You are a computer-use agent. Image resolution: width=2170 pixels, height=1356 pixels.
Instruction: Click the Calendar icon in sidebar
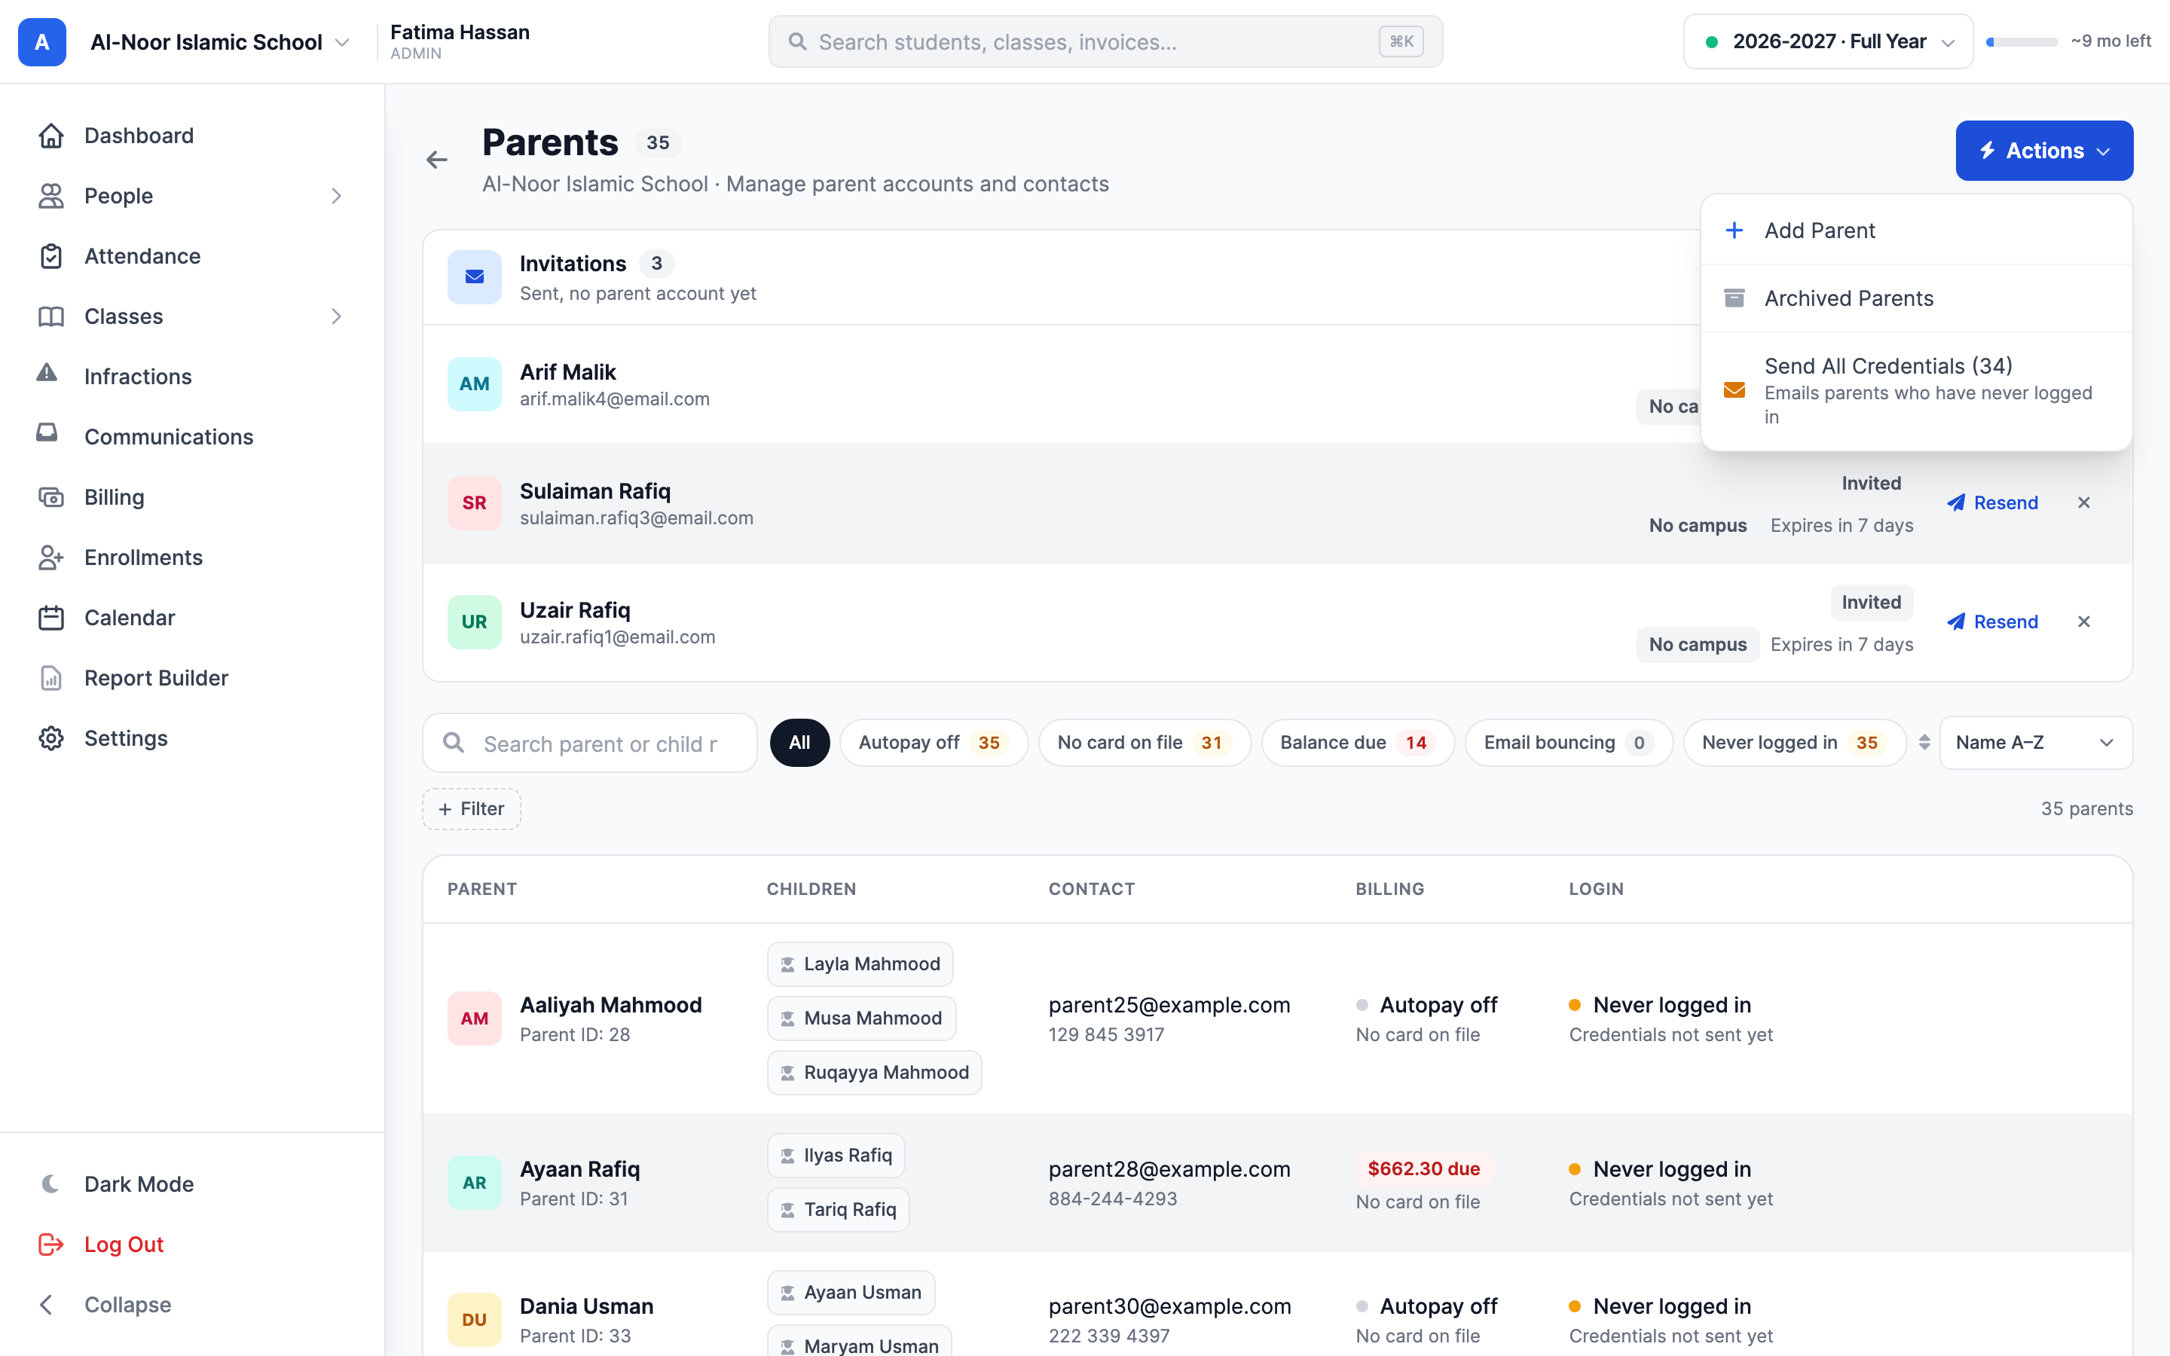(51, 617)
